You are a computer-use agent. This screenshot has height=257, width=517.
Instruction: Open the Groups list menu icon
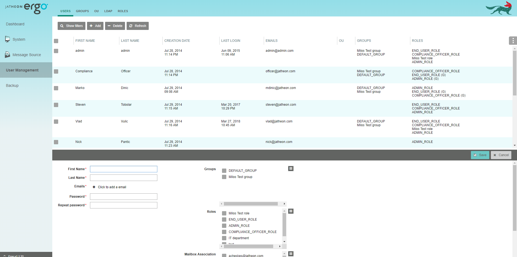pos(291,169)
